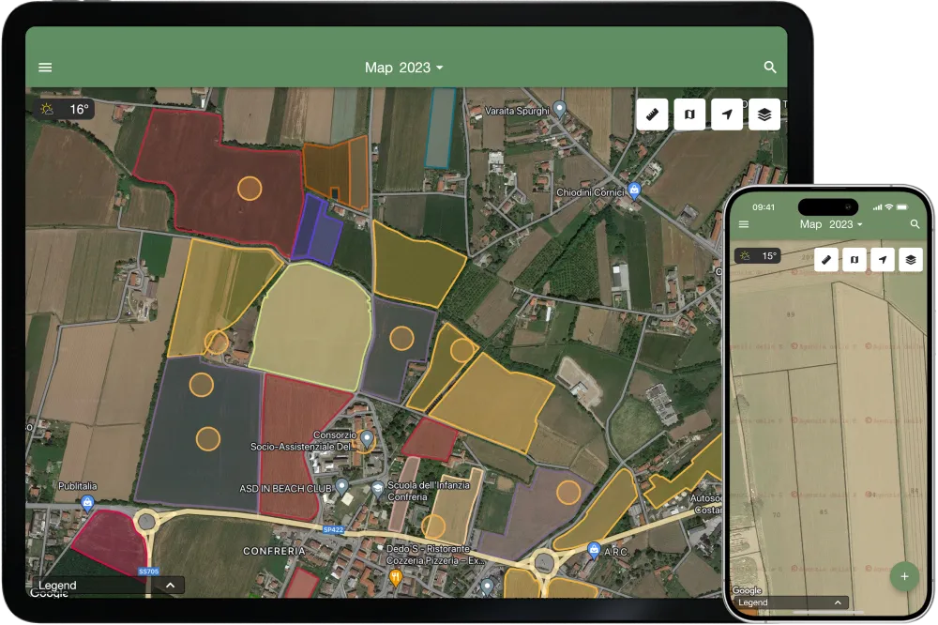
Task: Click the Chiodini Cornici shop pin
Action: 634,191
